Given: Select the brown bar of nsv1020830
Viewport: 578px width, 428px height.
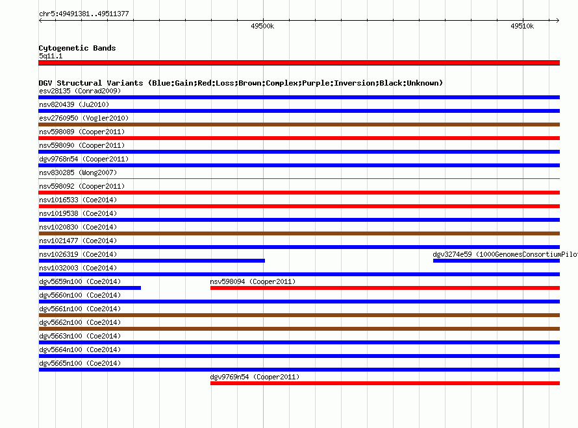Looking at the screenshot, I should (x=299, y=233).
